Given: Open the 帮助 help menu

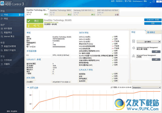Looking at the screenshot, I should (x=145, y=1).
